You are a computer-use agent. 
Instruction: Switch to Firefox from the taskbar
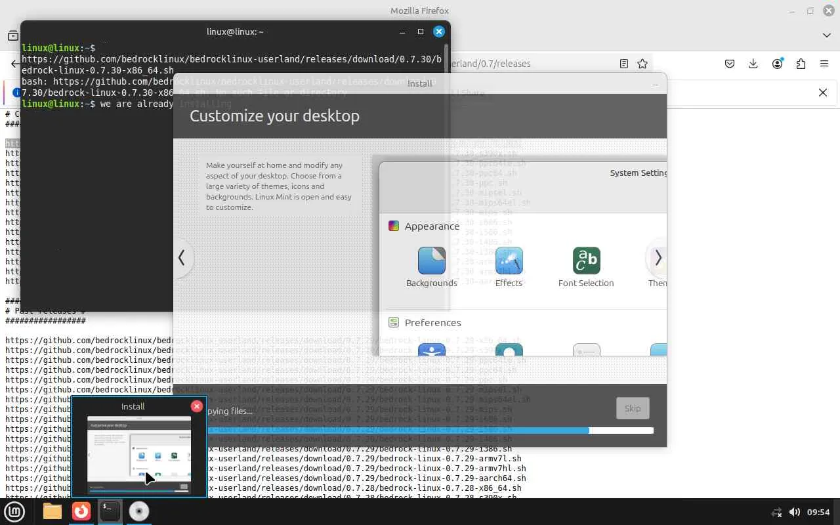(81, 511)
